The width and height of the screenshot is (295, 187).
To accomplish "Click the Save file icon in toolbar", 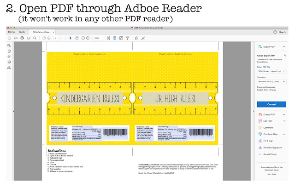I will coord(9,38).
